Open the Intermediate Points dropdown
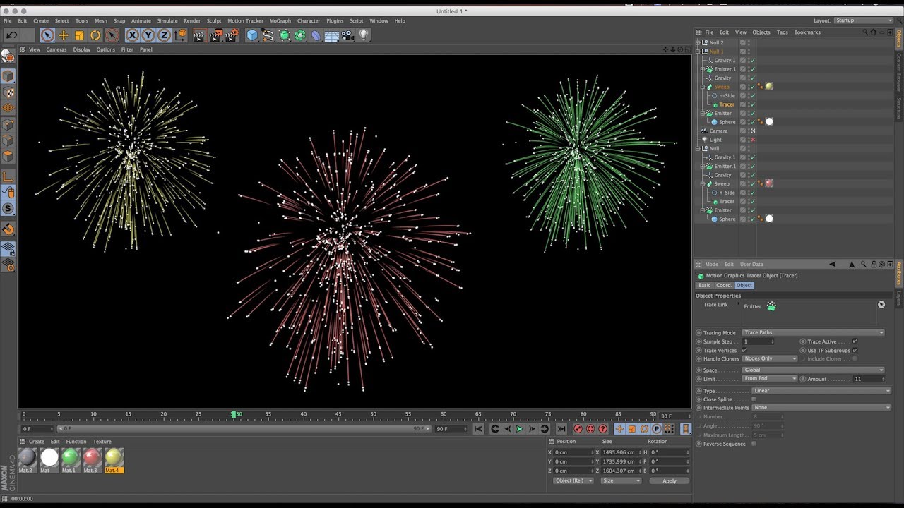The width and height of the screenshot is (904, 508). coord(822,408)
